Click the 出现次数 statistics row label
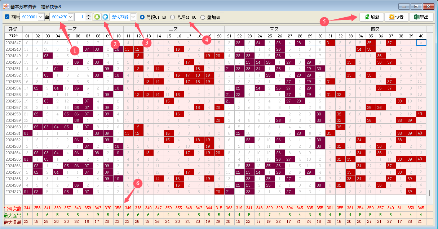Image resolution: width=438 pixels, height=229 pixels. (x=12, y=208)
